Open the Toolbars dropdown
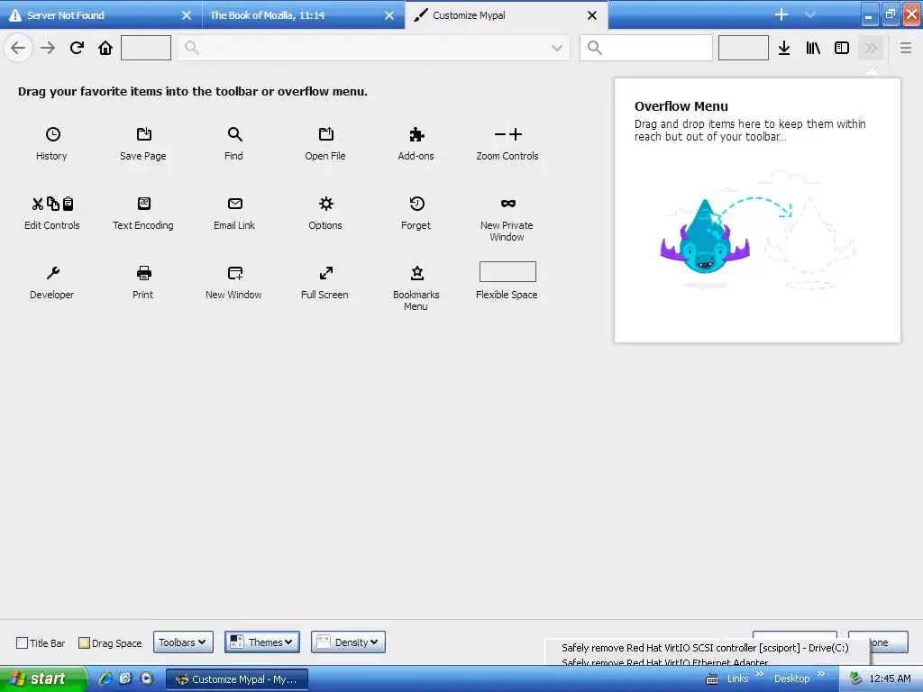 (x=183, y=642)
